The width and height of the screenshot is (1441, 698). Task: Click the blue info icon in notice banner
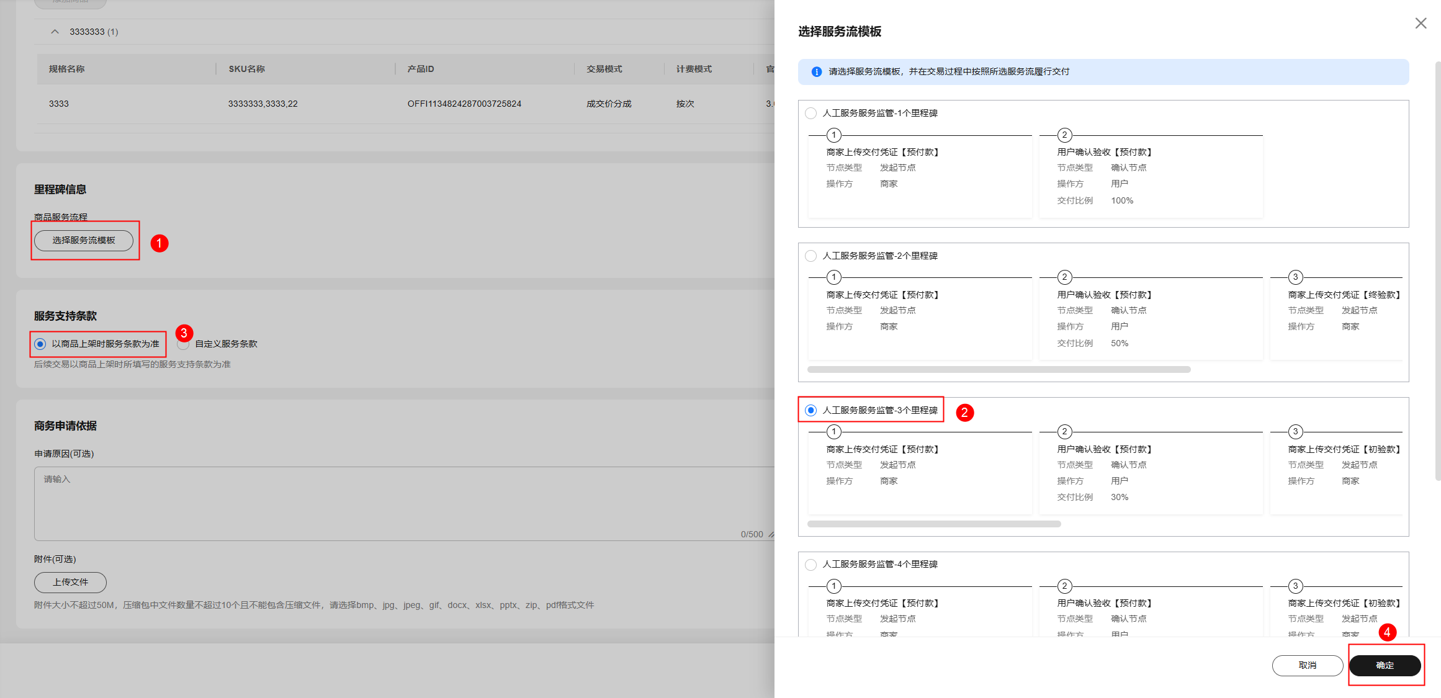817,72
